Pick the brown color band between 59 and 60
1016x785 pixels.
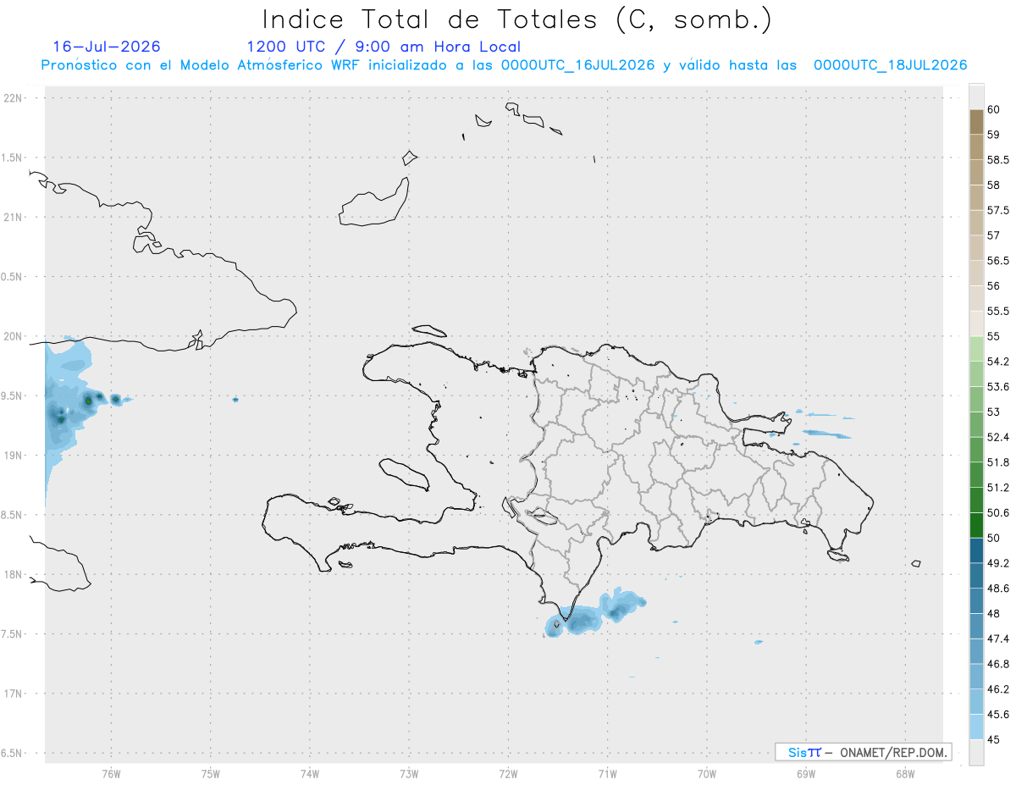point(976,122)
